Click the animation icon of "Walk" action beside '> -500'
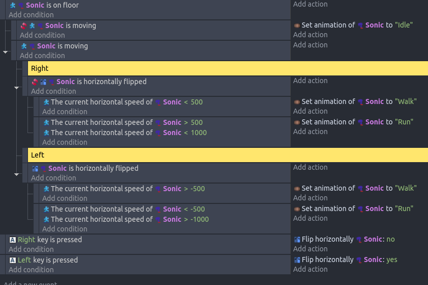This screenshot has width=428, height=285. [297, 189]
